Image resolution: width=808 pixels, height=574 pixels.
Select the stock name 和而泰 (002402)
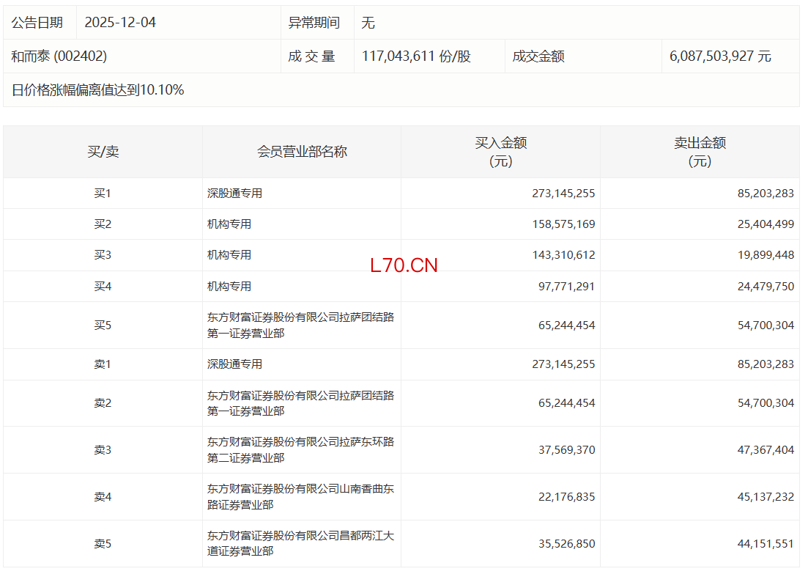coord(59,56)
